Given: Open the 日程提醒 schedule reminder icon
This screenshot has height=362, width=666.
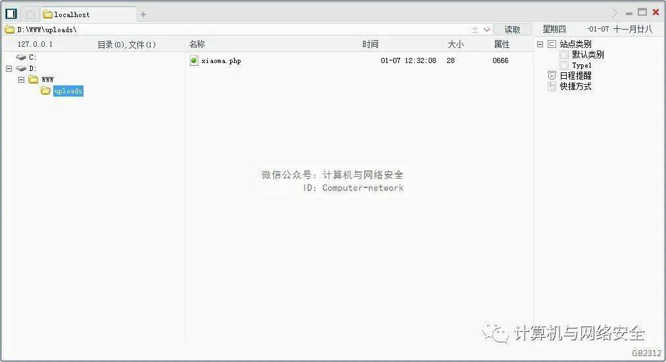Looking at the screenshot, I should [552, 76].
